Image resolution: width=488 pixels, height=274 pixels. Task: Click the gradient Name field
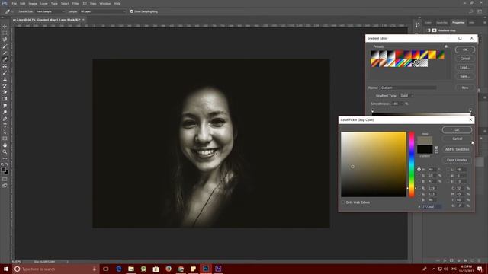click(408, 88)
